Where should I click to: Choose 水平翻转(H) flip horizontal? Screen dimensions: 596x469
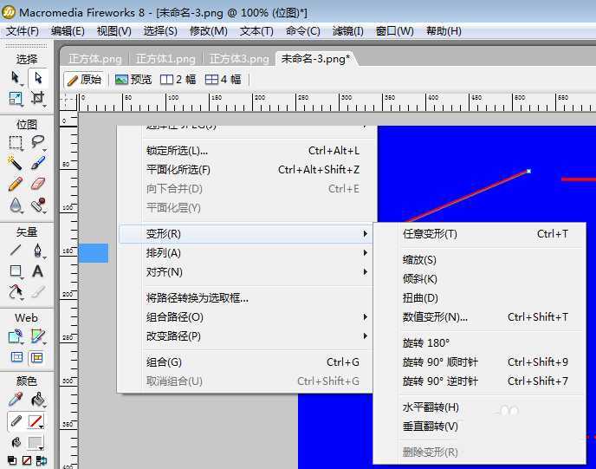[x=480, y=407]
